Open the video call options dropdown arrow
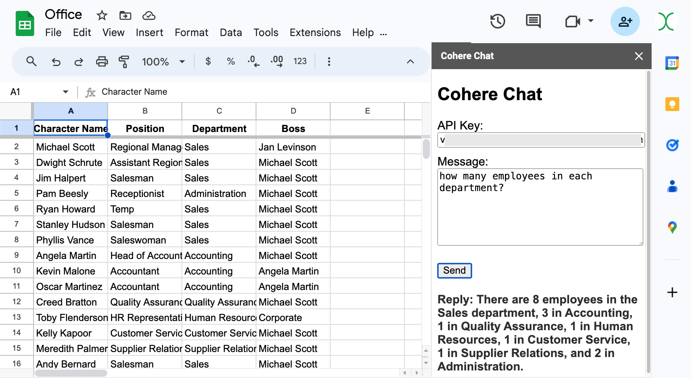 pyautogui.click(x=591, y=21)
